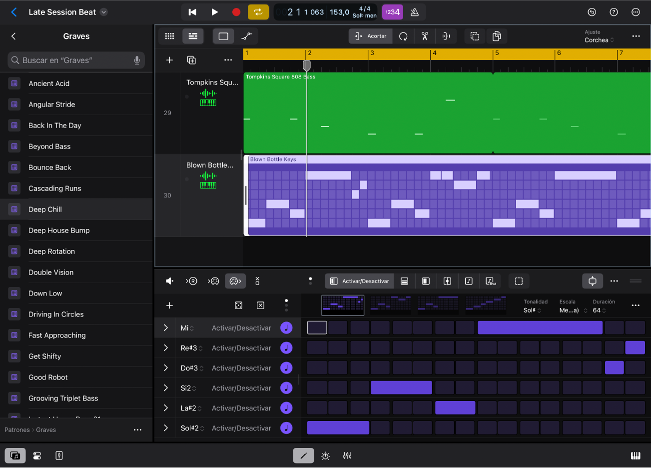Select the scissors split tool
651x468 pixels.
pyautogui.click(x=425, y=36)
